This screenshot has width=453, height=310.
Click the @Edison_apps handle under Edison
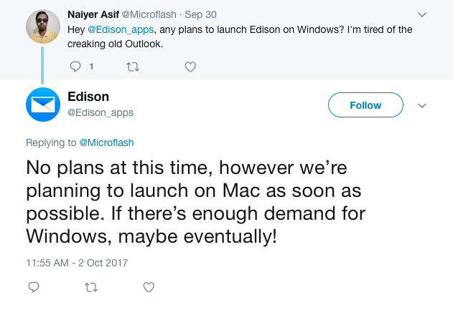101,112
